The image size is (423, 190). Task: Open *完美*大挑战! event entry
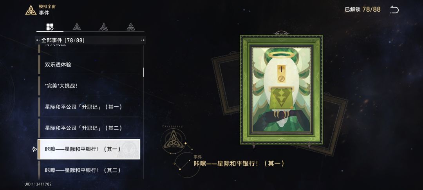pos(89,86)
